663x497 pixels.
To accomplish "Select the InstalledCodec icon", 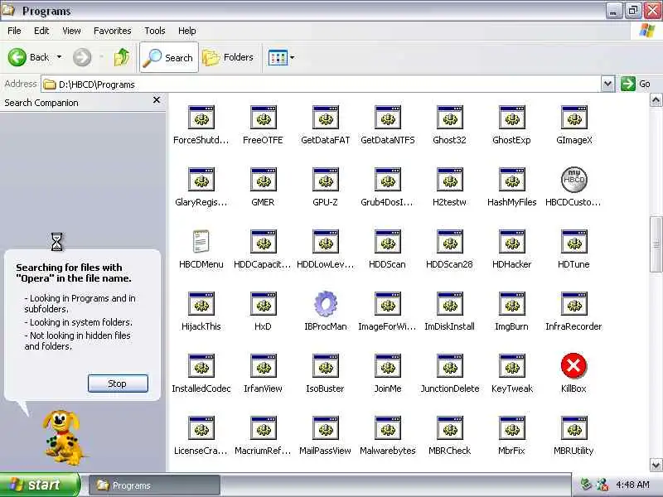I will (201, 365).
